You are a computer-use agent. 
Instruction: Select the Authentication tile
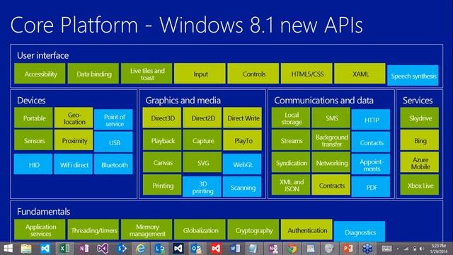306,229
